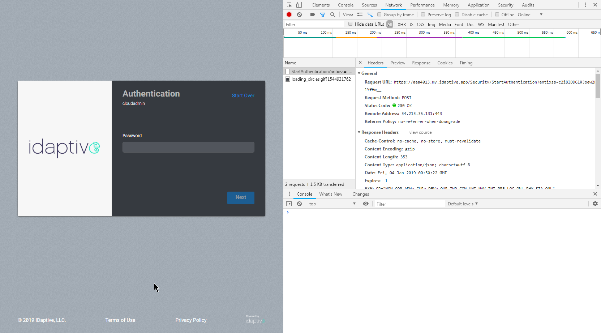The width and height of the screenshot is (601, 333).
Task: Open the drawer three-dot menu
Action: 289,194
